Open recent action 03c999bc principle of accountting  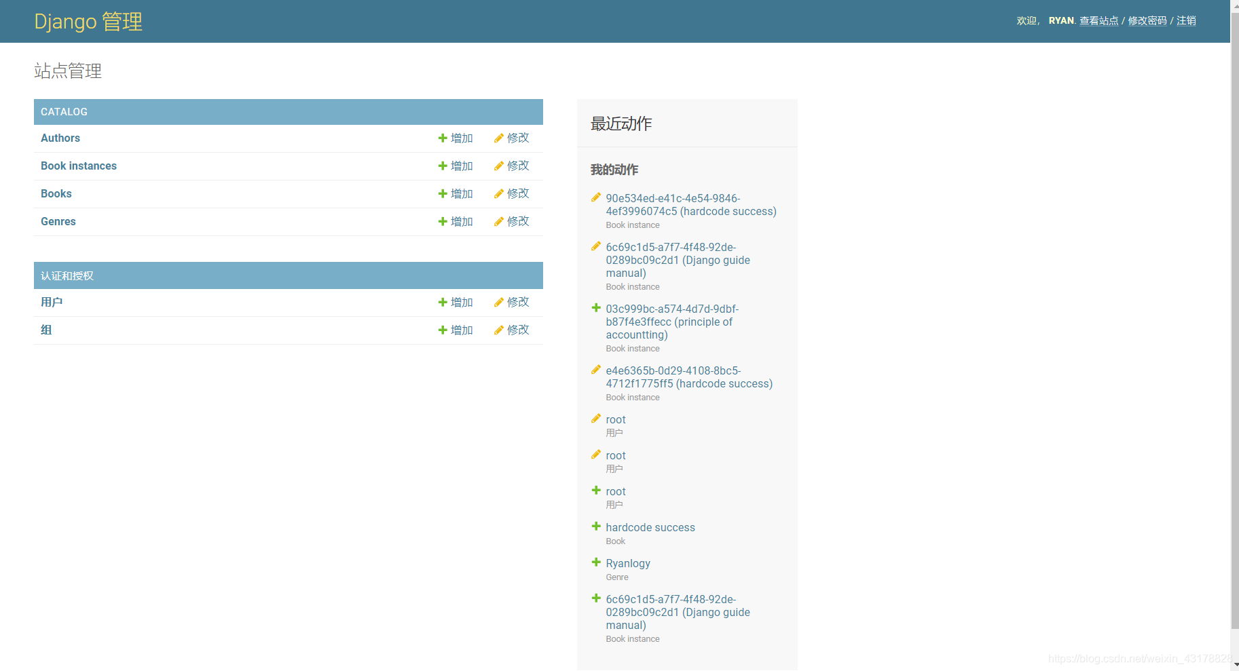[672, 322]
